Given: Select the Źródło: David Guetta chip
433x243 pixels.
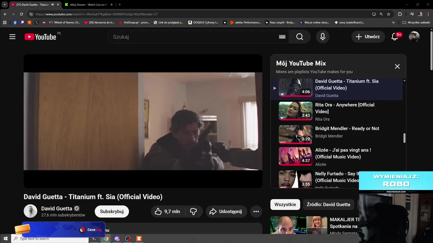Looking at the screenshot, I should tap(328, 205).
